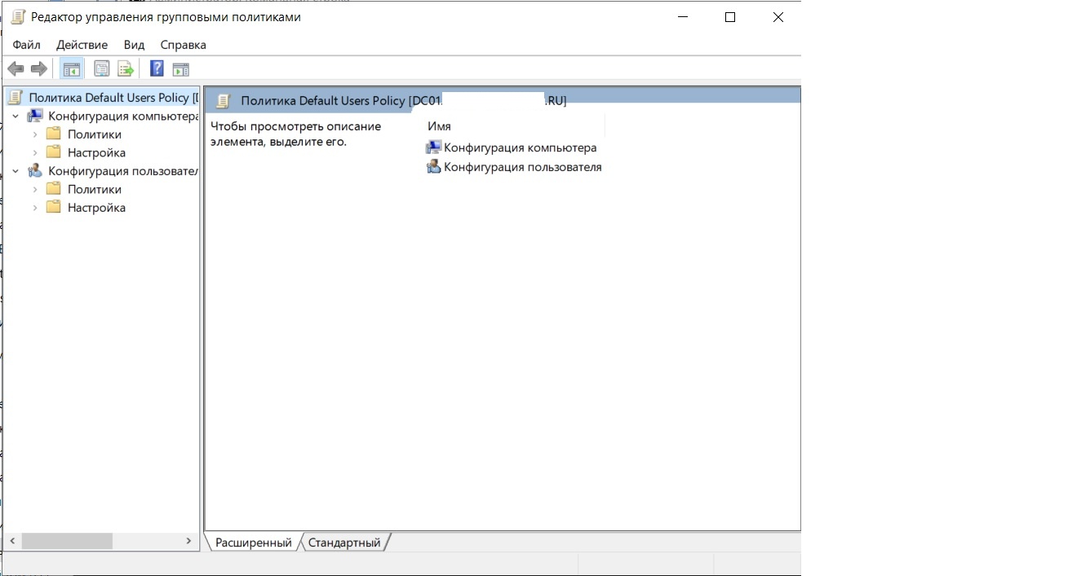Image resolution: width=1090 pixels, height=576 pixels.
Task: Click the scroll icon in the window title bar
Action: coord(17,17)
